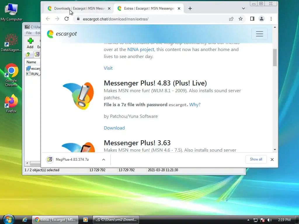
Task: Download Messenger Plus! 4.83
Action: 114,128
